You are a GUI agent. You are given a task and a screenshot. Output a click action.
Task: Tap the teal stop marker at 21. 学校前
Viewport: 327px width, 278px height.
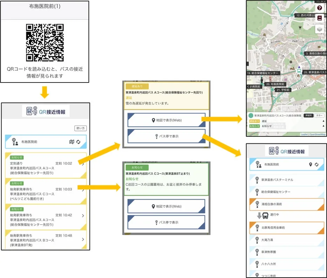point(272,90)
